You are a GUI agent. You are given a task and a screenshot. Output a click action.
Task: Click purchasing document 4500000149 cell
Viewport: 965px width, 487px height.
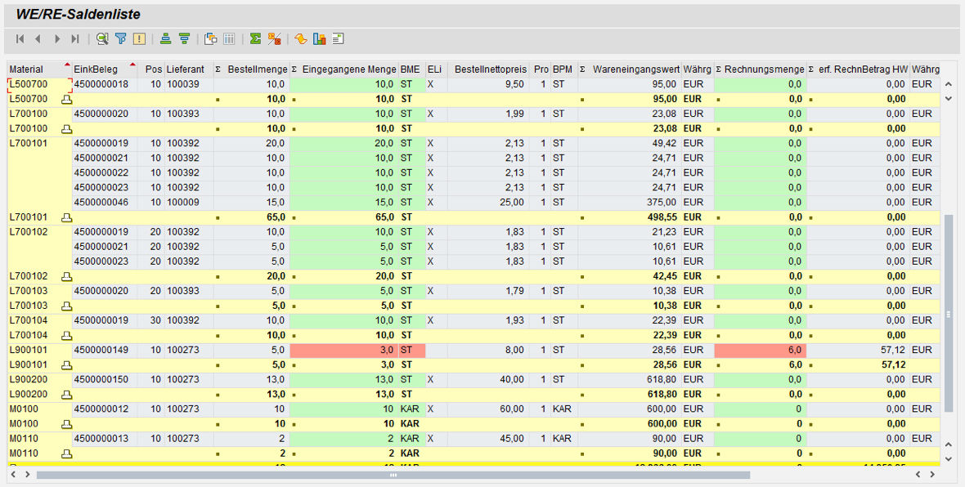click(x=101, y=350)
